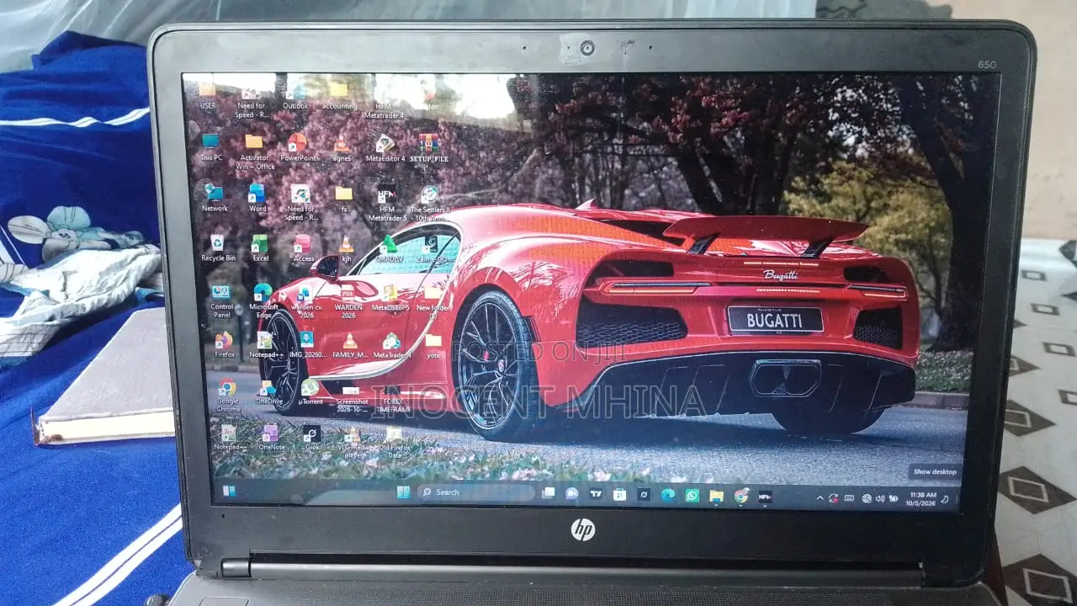The width and height of the screenshot is (1077, 606).
Task: Open the MetaEditor 4 shortcut
Action: click(x=385, y=147)
